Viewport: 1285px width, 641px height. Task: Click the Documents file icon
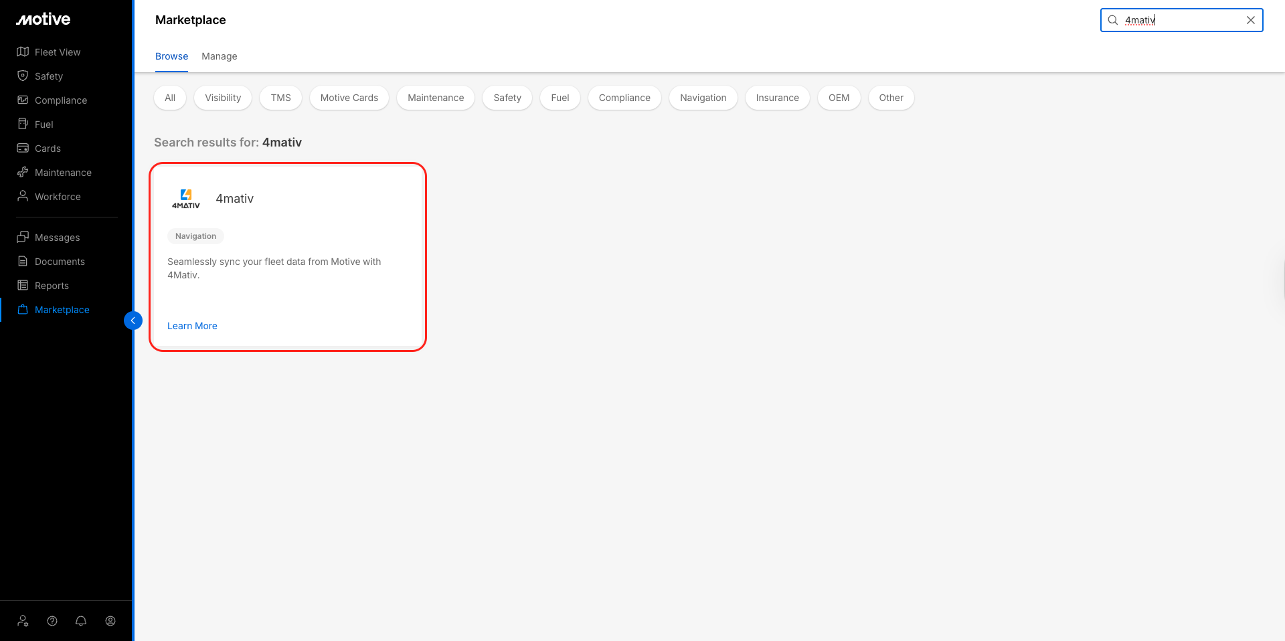tap(23, 261)
